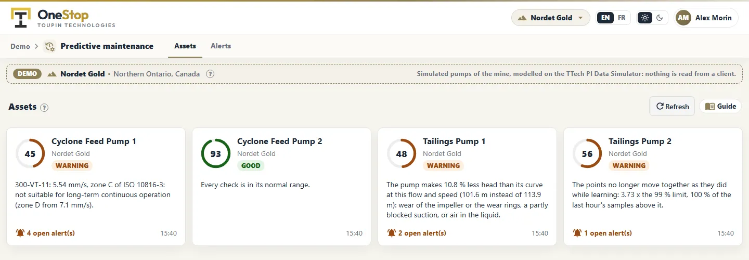Click bell icon beside 4 open alert(s)

click(20, 233)
